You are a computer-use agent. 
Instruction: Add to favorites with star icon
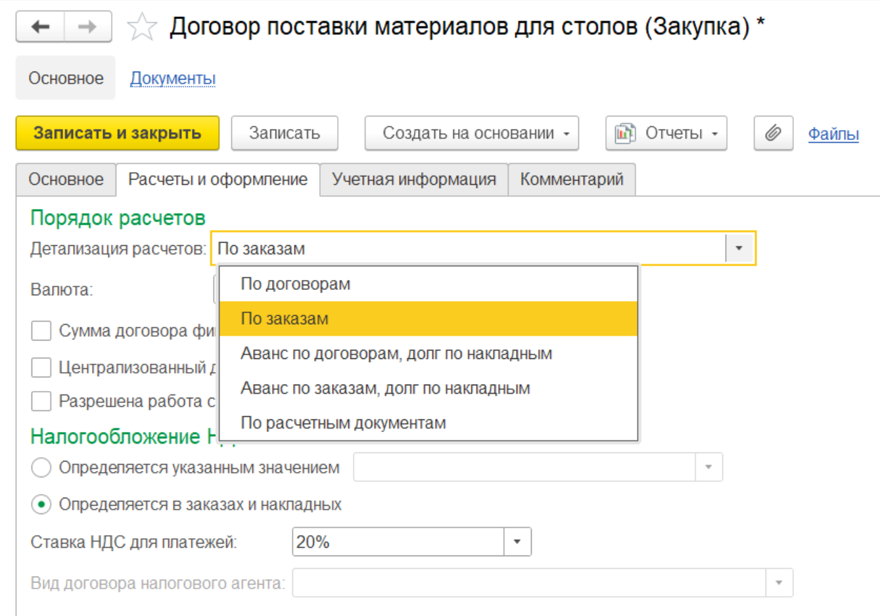[x=142, y=28]
